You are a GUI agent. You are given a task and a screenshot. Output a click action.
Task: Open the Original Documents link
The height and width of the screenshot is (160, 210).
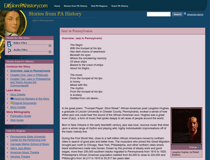click(25, 103)
